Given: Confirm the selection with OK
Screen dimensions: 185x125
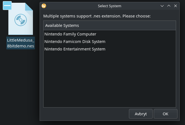Looking at the screenshot, I should coord(165,114).
